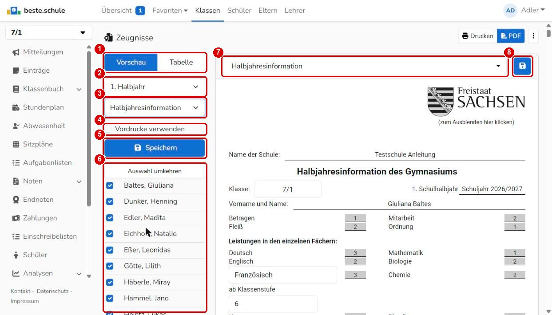The width and height of the screenshot is (552, 315).
Task: Click the Analysen chart icon
Action: point(16,274)
